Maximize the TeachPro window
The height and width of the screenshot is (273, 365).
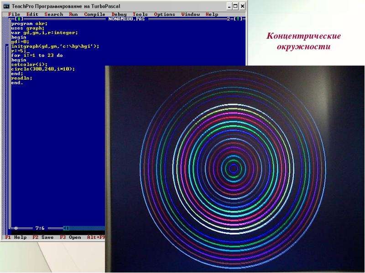235,6
